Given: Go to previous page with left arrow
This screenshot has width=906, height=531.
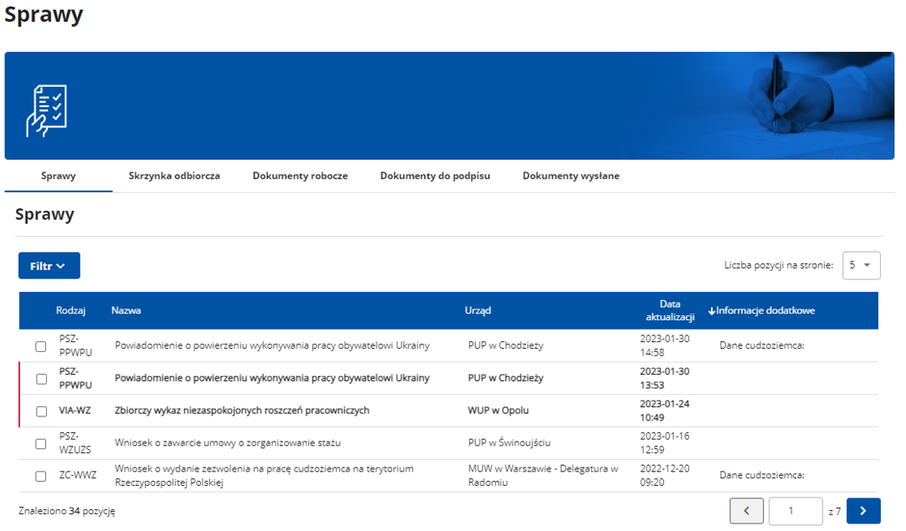Looking at the screenshot, I should click(747, 511).
